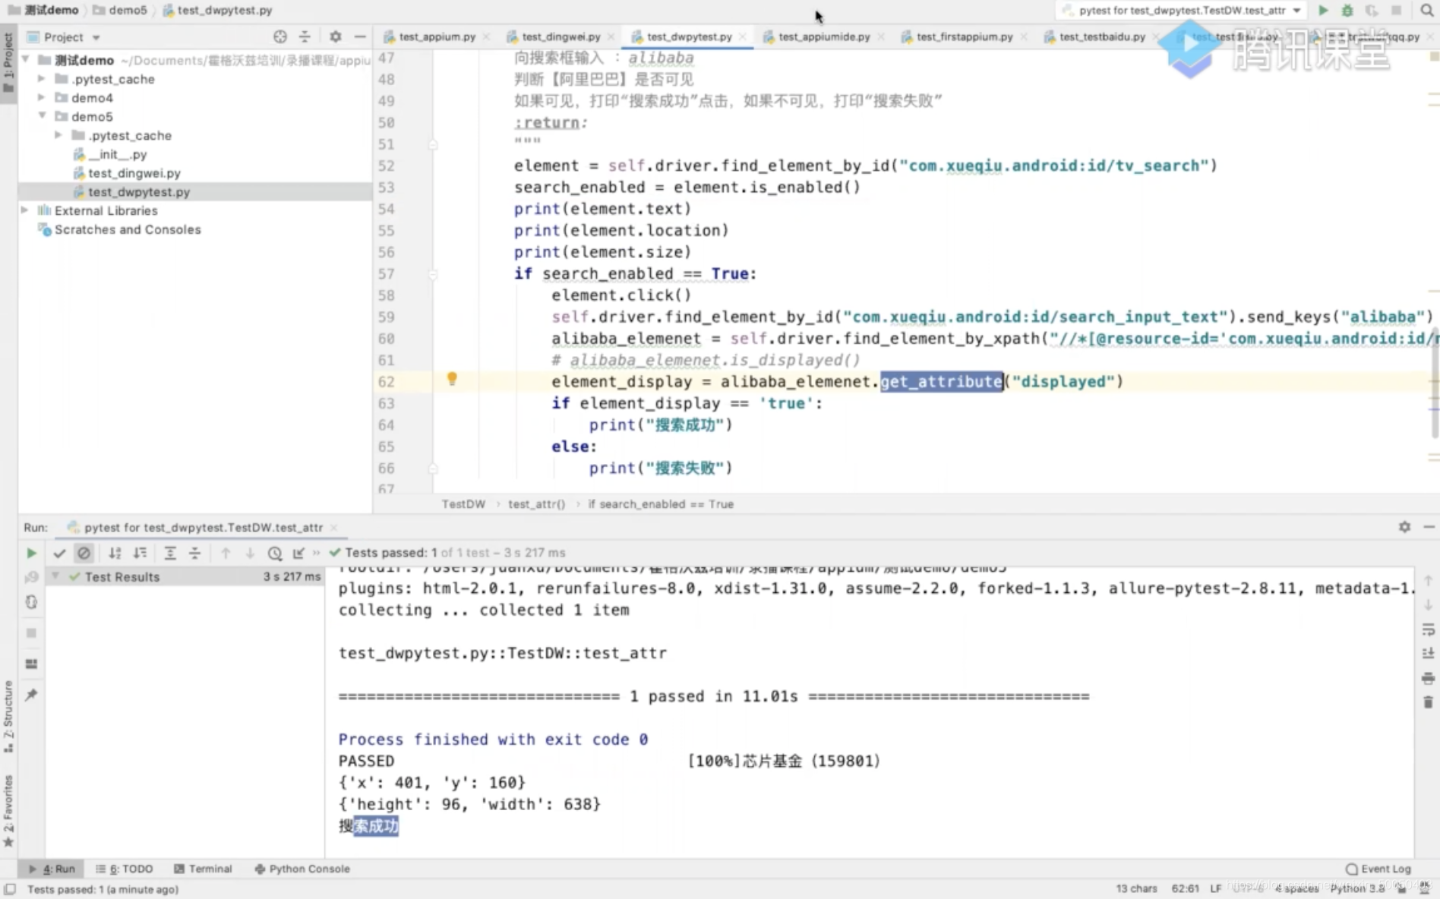1440x899 pixels.
Task: Print console output icon
Action: click(x=1428, y=678)
